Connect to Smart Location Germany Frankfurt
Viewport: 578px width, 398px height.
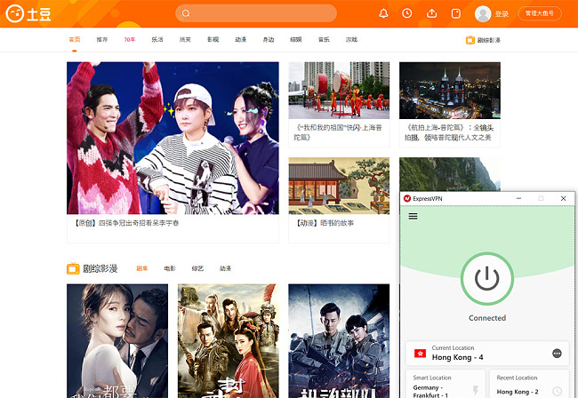tap(446, 384)
